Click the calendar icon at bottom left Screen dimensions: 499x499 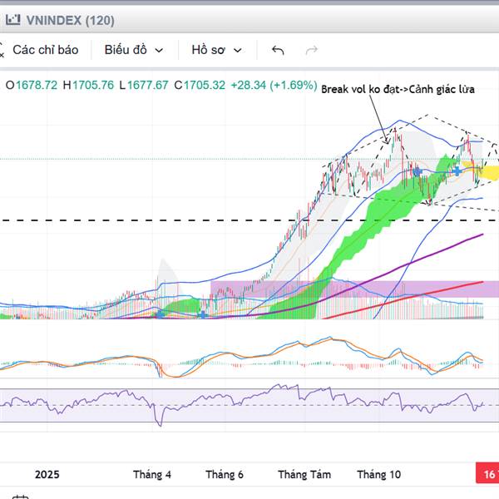click(x=20, y=497)
